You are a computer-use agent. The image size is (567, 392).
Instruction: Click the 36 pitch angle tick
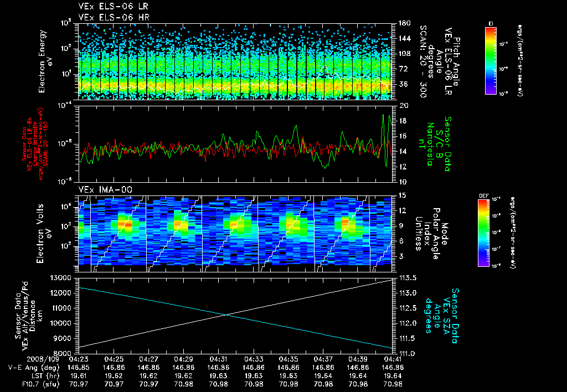click(x=403, y=84)
